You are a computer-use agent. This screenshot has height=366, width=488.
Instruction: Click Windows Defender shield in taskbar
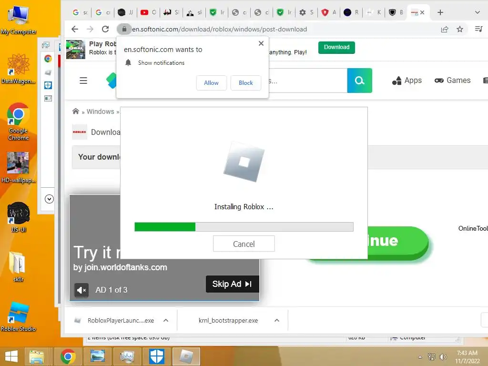156,356
